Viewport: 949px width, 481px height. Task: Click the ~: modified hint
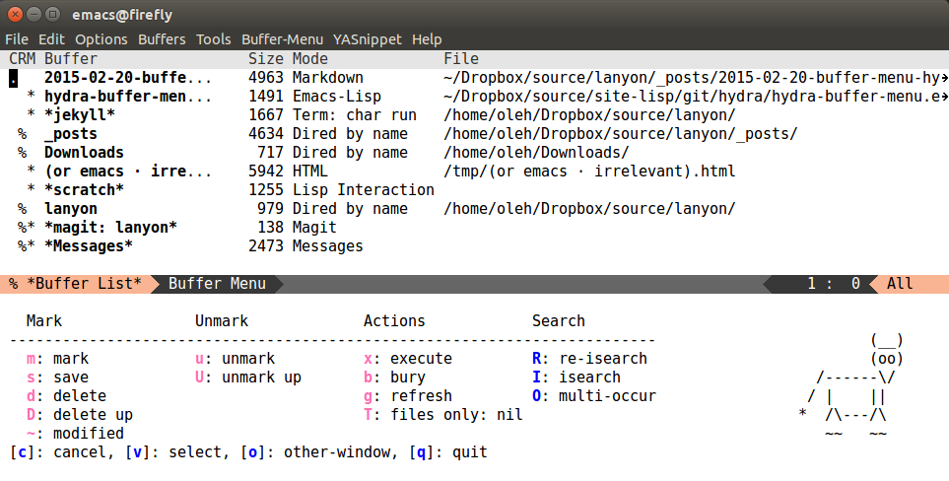coord(75,434)
